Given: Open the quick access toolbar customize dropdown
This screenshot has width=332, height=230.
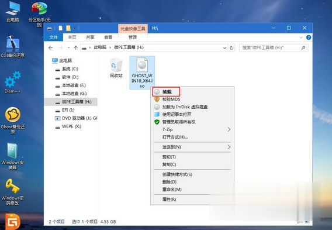Looking at the screenshot, I should click(75, 29).
